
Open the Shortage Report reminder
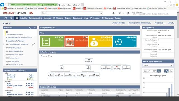coord(13,58)
